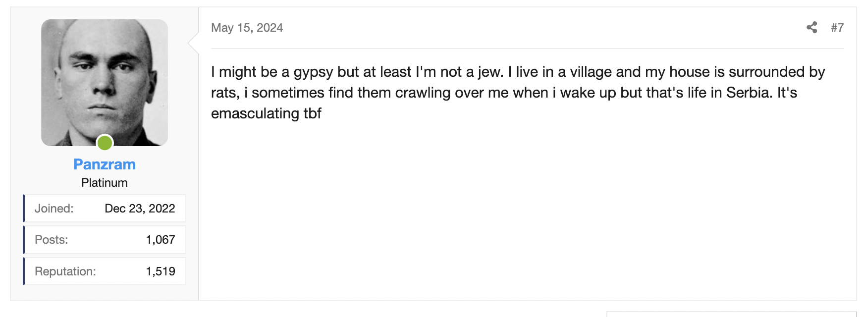Click the share icon on the post
Viewport: 862px width, 317px height.
coord(811,28)
